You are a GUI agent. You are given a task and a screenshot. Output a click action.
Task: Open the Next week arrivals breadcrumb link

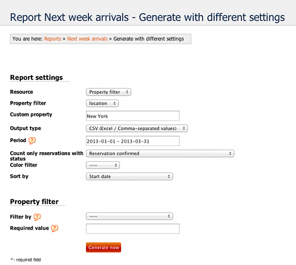[x=87, y=39]
